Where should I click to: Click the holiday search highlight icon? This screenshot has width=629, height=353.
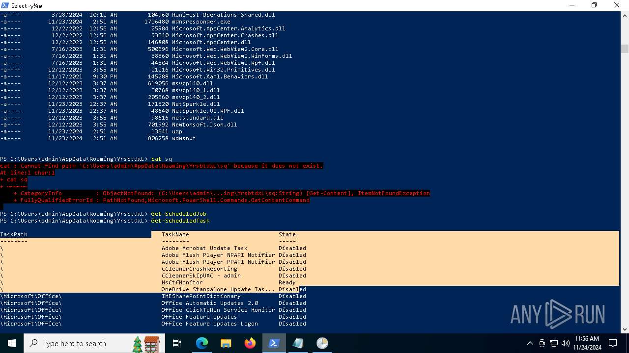click(x=146, y=344)
